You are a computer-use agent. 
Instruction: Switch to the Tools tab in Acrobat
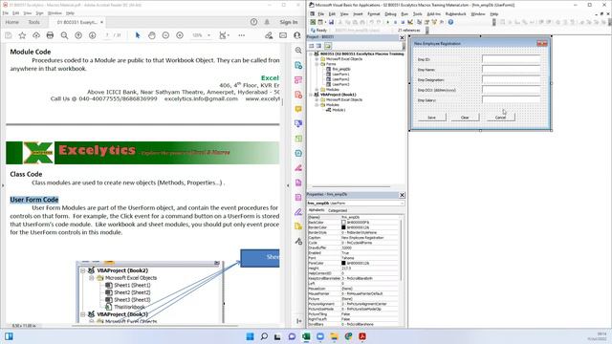(x=34, y=22)
